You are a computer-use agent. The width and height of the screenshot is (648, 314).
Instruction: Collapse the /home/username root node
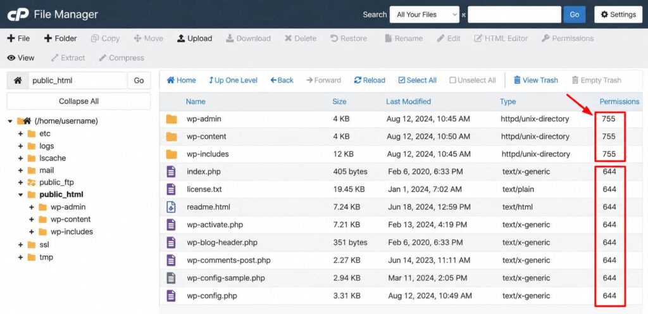point(9,121)
